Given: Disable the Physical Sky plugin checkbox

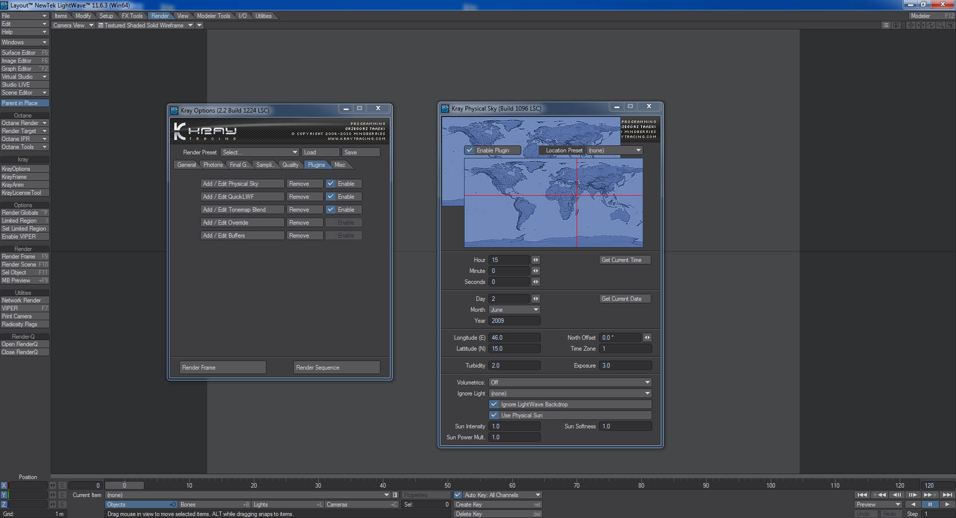Looking at the screenshot, I should (331, 184).
